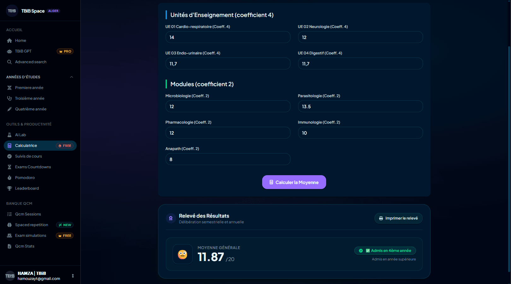Expand the user account switcher arrows
The image size is (511, 284).
[73, 276]
